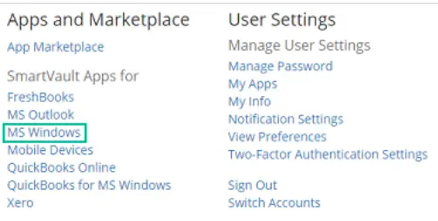Open the App Marketplace link

pyautogui.click(x=56, y=47)
